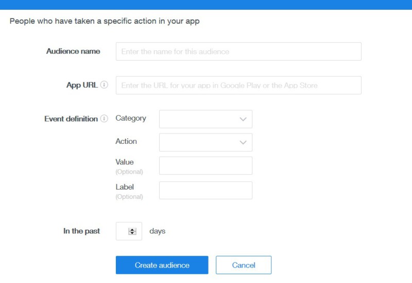
Task: Click the info icon beside Event definition
Action: [105, 119]
